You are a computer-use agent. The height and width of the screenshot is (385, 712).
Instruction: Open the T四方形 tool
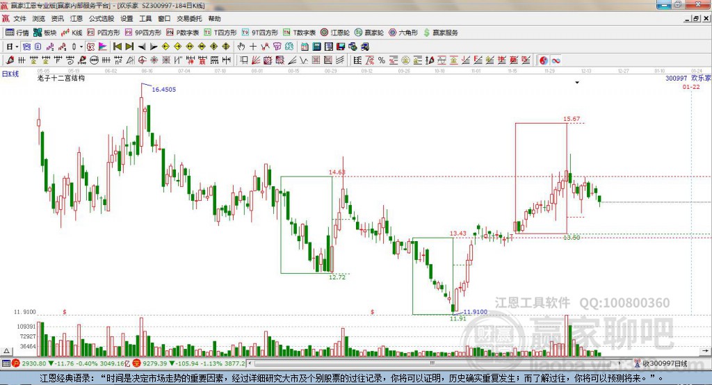(220, 33)
